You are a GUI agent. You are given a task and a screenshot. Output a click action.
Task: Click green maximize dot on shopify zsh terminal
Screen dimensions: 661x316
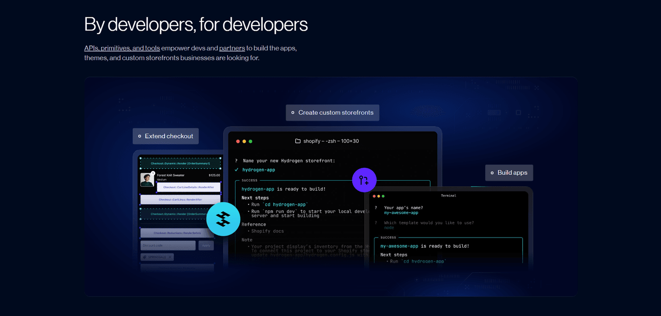251,141
